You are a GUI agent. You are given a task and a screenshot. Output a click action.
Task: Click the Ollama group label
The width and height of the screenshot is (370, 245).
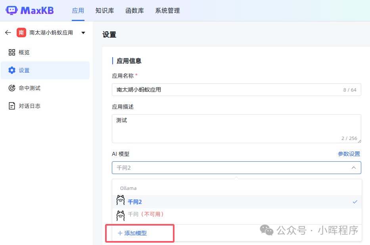click(x=128, y=188)
